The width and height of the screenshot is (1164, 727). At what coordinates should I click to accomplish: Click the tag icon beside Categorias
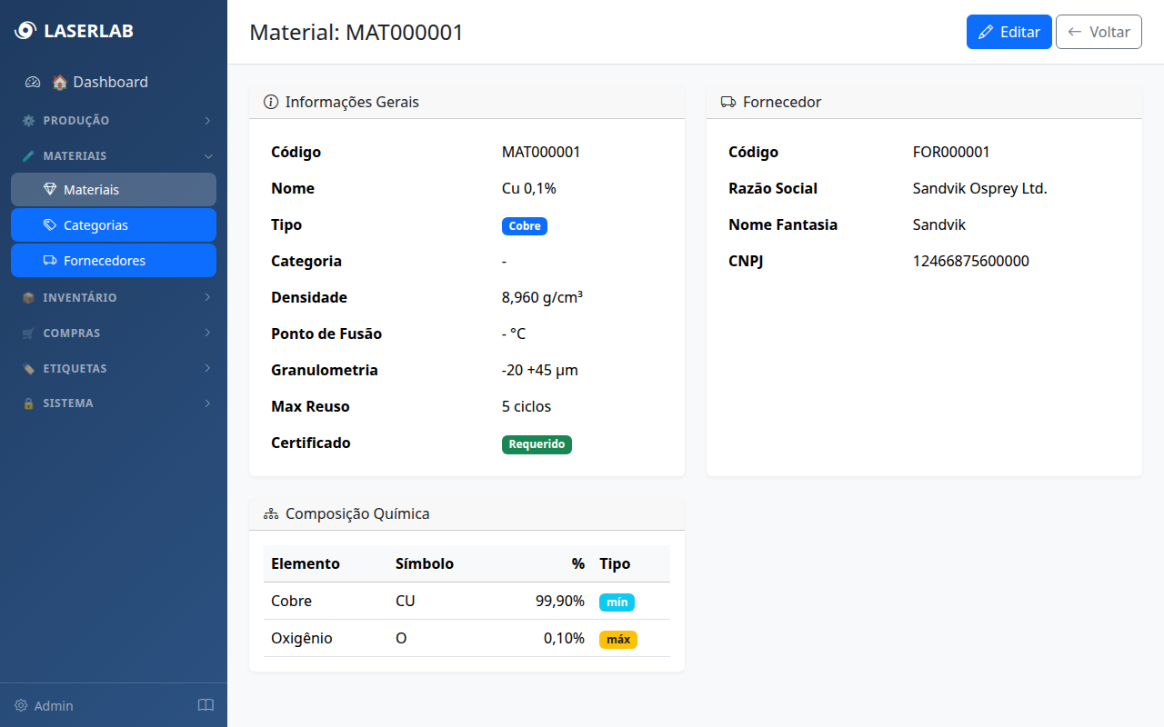coord(50,225)
